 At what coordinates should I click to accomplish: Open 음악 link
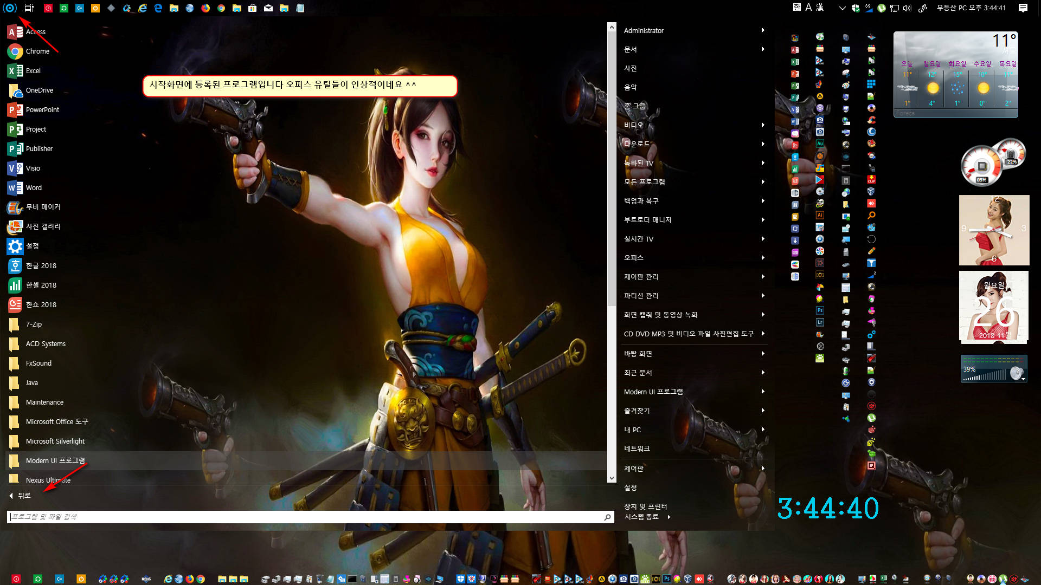point(631,87)
